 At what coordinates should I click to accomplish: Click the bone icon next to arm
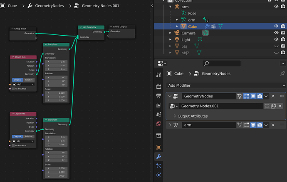pyautogui.click(x=205, y=20)
